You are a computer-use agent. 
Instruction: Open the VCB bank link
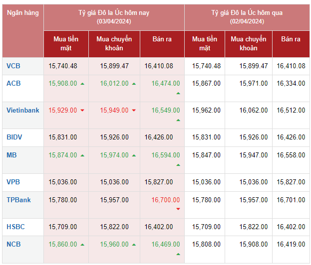[x=13, y=66]
